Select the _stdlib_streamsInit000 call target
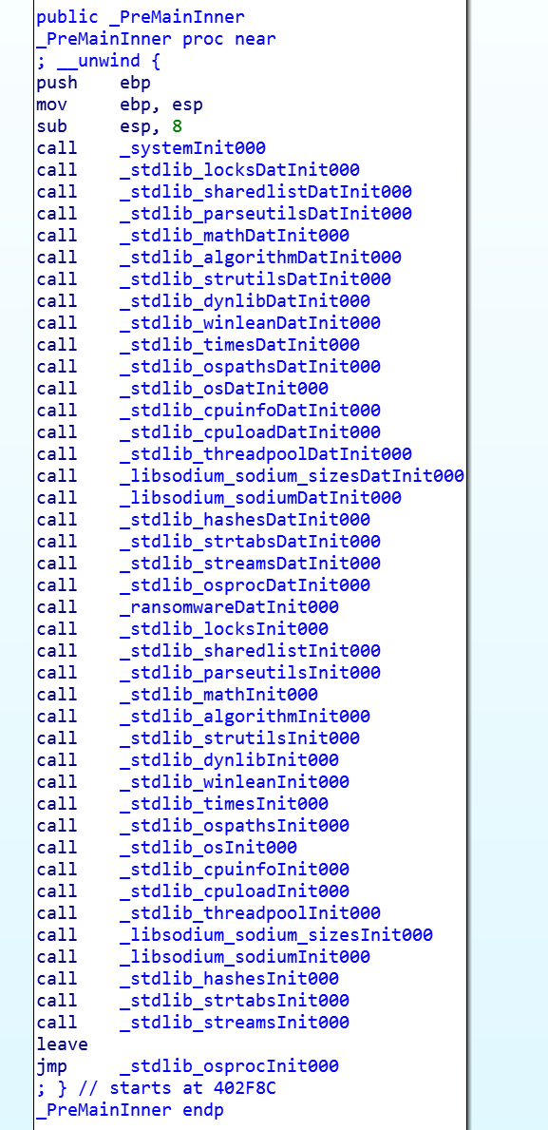548x1130 pixels. click(234, 1023)
